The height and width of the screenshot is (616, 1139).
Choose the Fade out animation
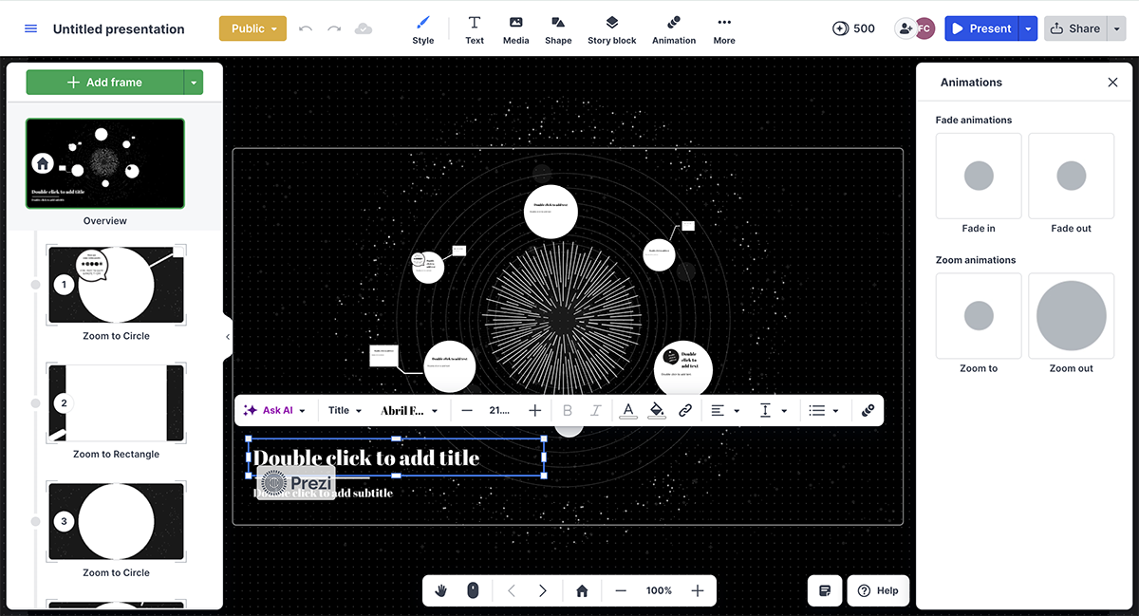(x=1071, y=177)
